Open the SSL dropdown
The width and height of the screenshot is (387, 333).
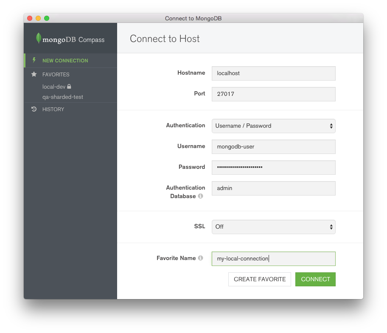click(x=273, y=227)
